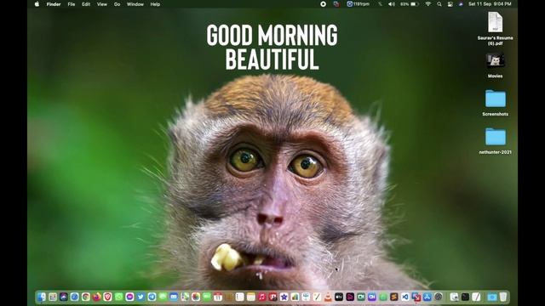Launch Music app from the Dock

coord(261,297)
